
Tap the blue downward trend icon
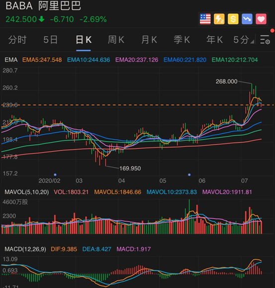(247, 19)
